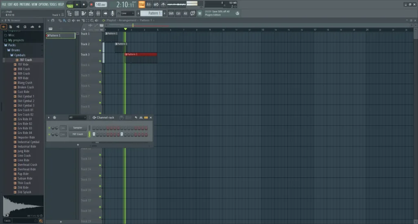
Task: Click the microphone recording icon
Action: [113, 13]
